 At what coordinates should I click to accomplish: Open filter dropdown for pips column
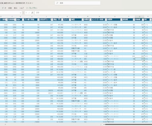(23, 20)
